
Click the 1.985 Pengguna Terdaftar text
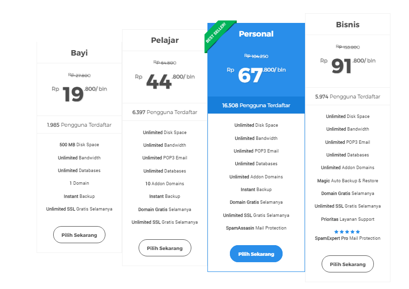(x=79, y=125)
